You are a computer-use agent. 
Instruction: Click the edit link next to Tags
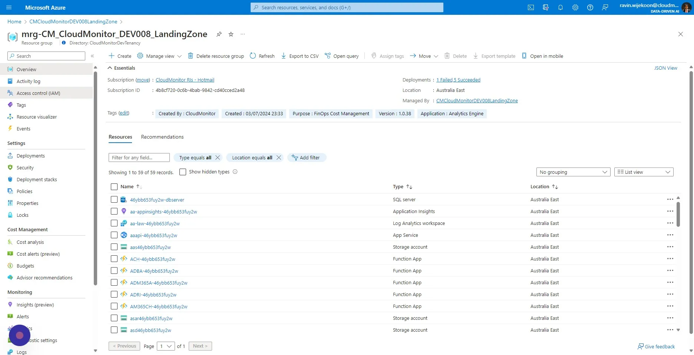tap(124, 113)
